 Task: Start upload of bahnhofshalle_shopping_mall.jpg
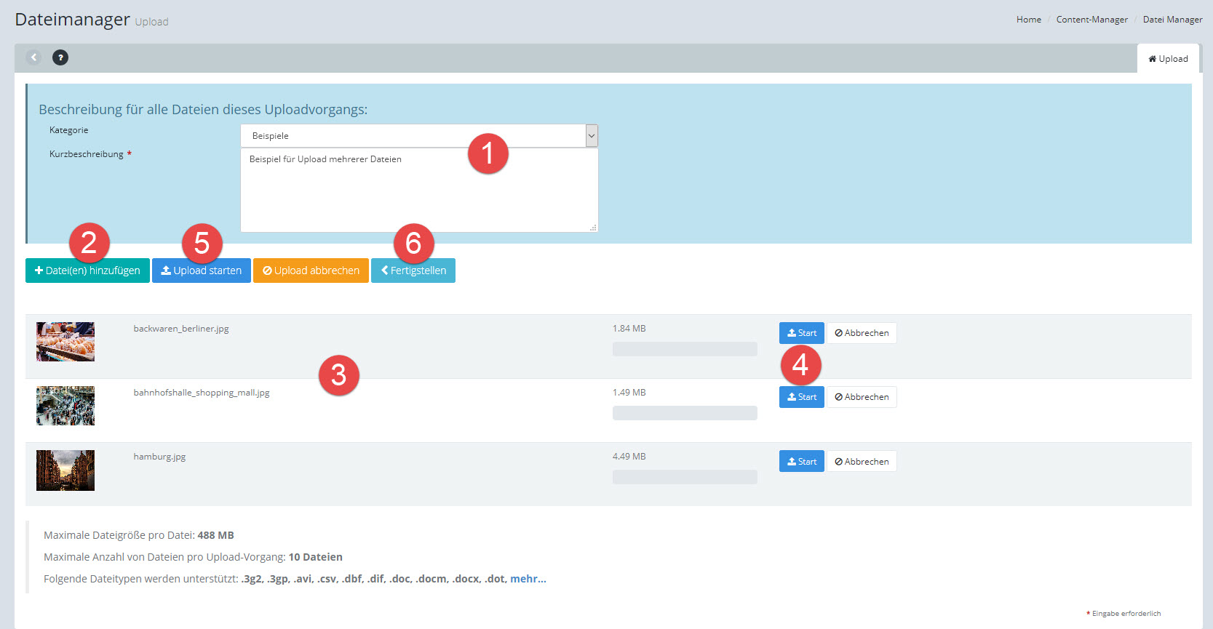(801, 397)
